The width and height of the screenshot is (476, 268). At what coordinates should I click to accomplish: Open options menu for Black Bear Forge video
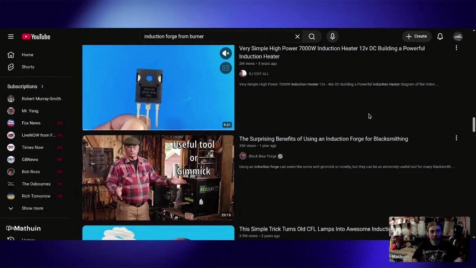point(456,138)
